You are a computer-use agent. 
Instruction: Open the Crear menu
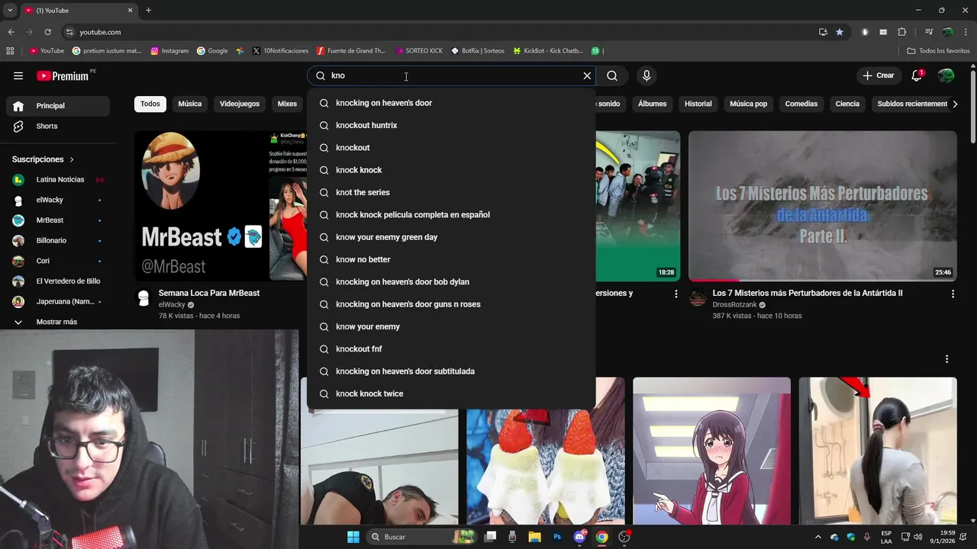click(879, 75)
